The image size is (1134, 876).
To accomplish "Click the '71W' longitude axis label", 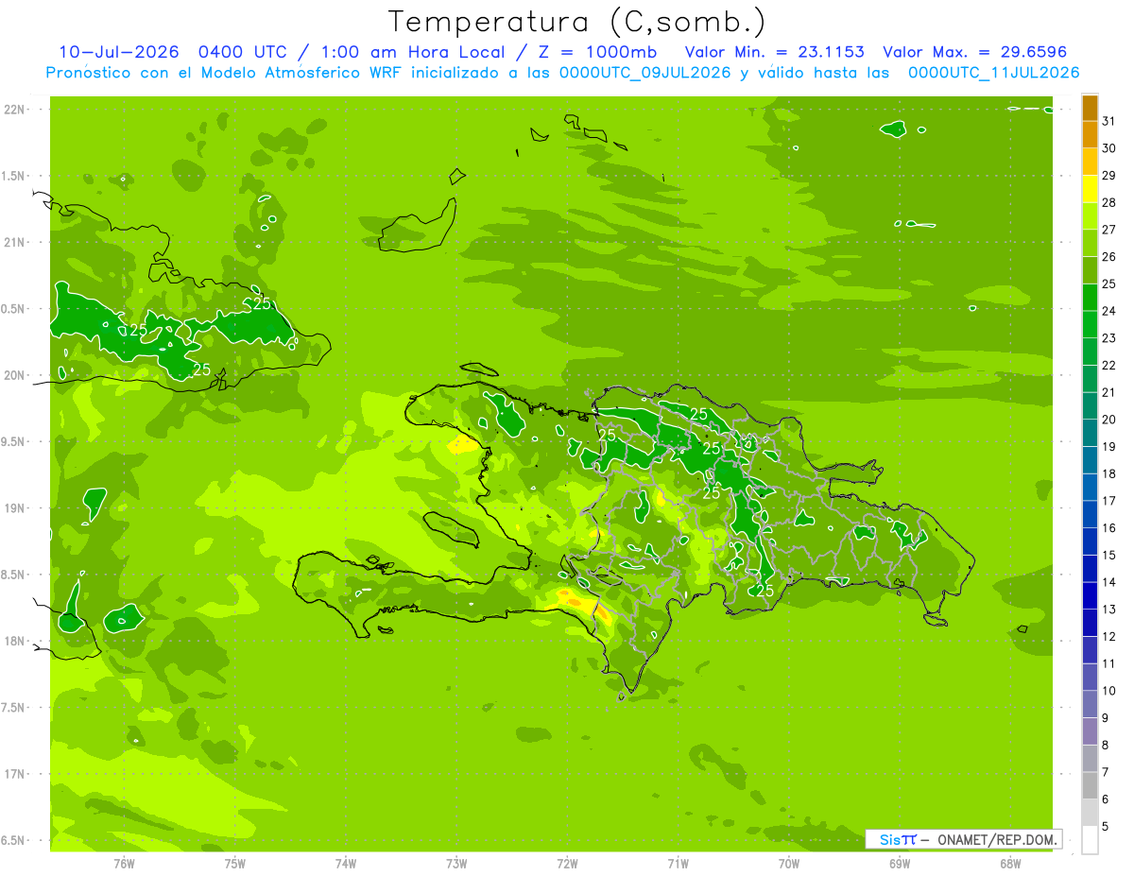I will pos(678,864).
